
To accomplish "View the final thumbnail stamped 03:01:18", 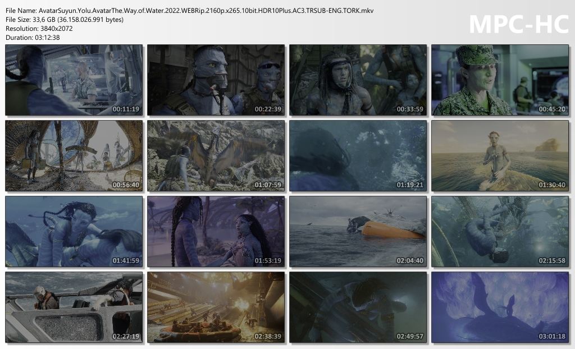I will click(500, 307).
